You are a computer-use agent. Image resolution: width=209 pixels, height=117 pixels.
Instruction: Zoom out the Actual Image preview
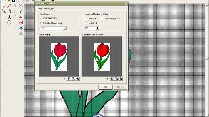click(69, 79)
